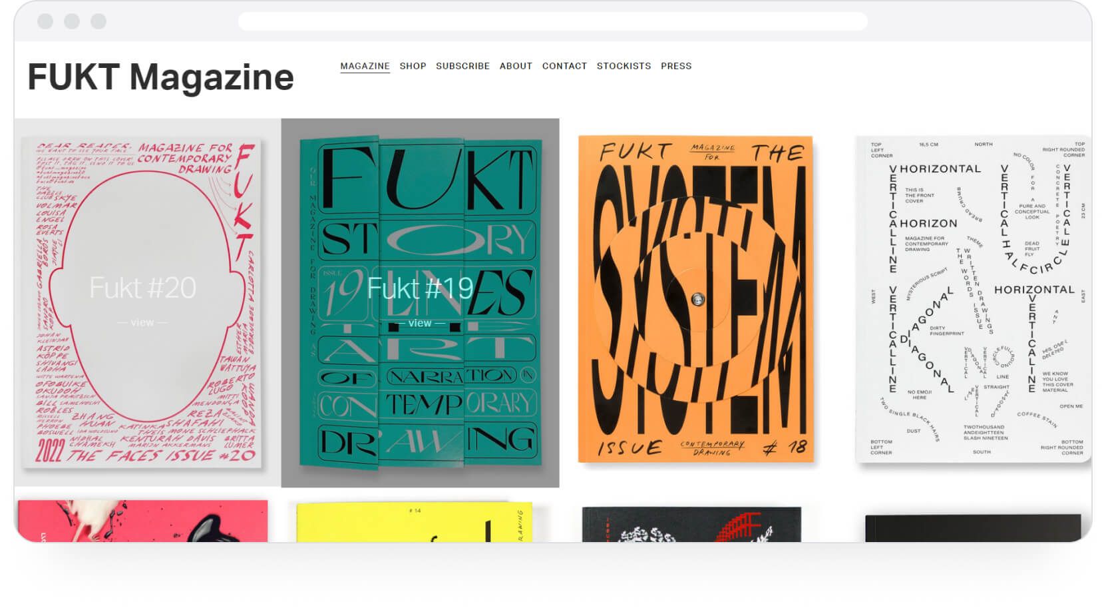This screenshot has height=610, width=1106.
Task: Go to the SHOP page
Action: coord(413,66)
